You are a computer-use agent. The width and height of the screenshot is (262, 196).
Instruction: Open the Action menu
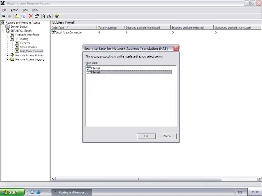tap(15, 10)
